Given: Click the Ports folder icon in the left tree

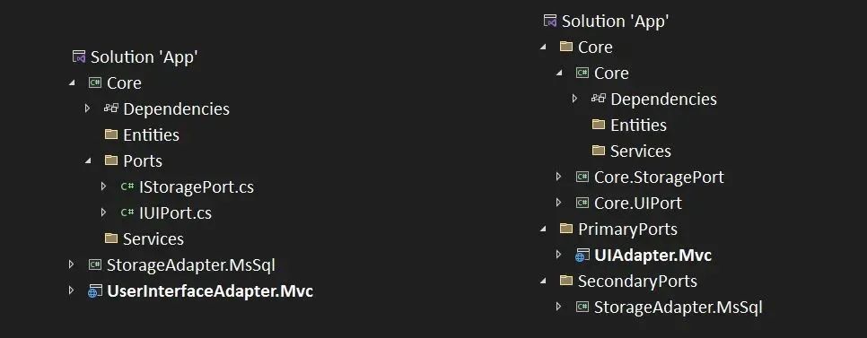Looking at the screenshot, I should (111, 160).
